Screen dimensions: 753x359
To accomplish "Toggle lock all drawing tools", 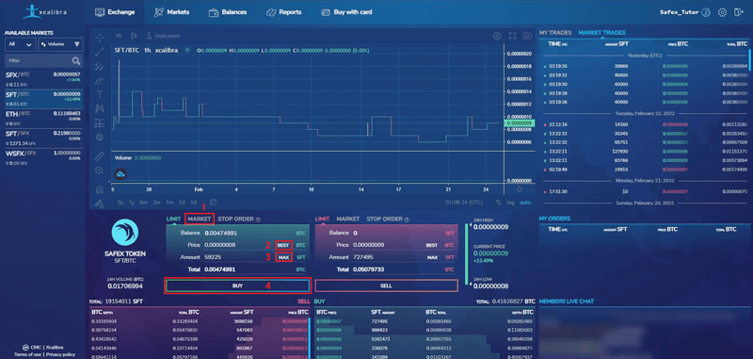I will [100, 204].
